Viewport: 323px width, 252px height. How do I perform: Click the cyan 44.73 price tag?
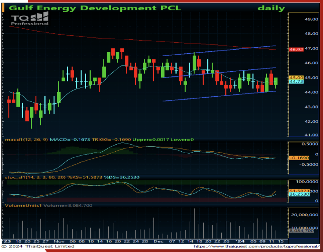(x=296, y=82)
